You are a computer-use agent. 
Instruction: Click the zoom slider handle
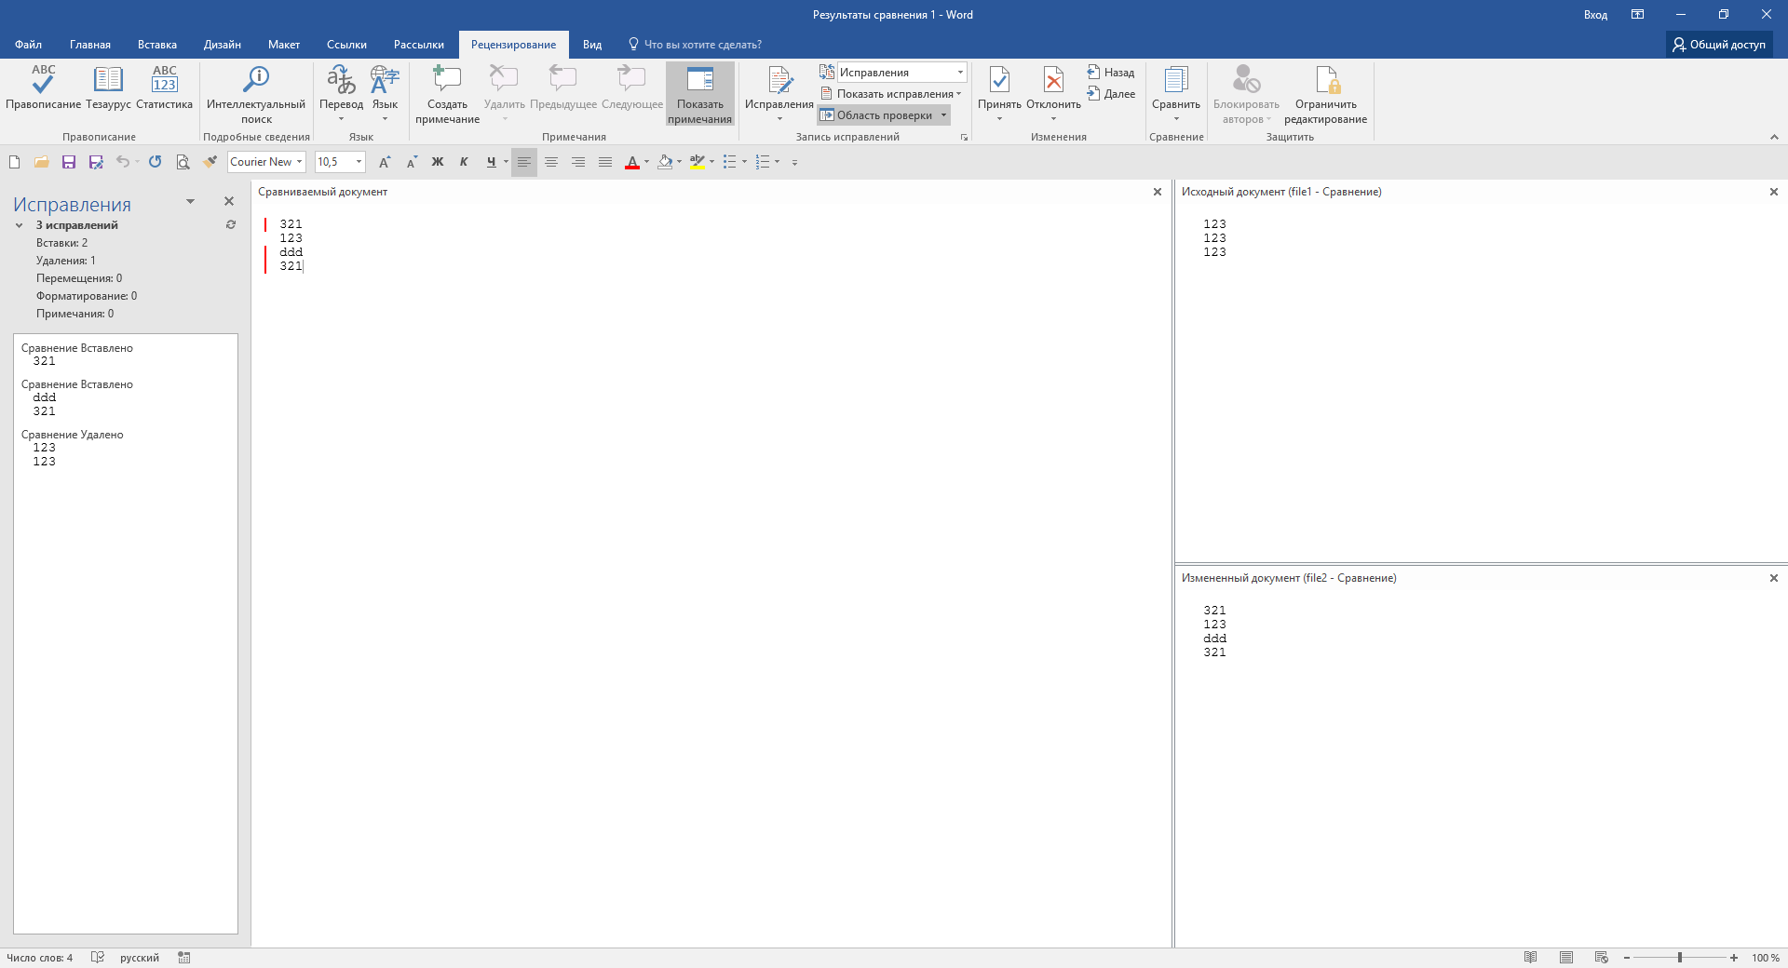(1680, 958)
